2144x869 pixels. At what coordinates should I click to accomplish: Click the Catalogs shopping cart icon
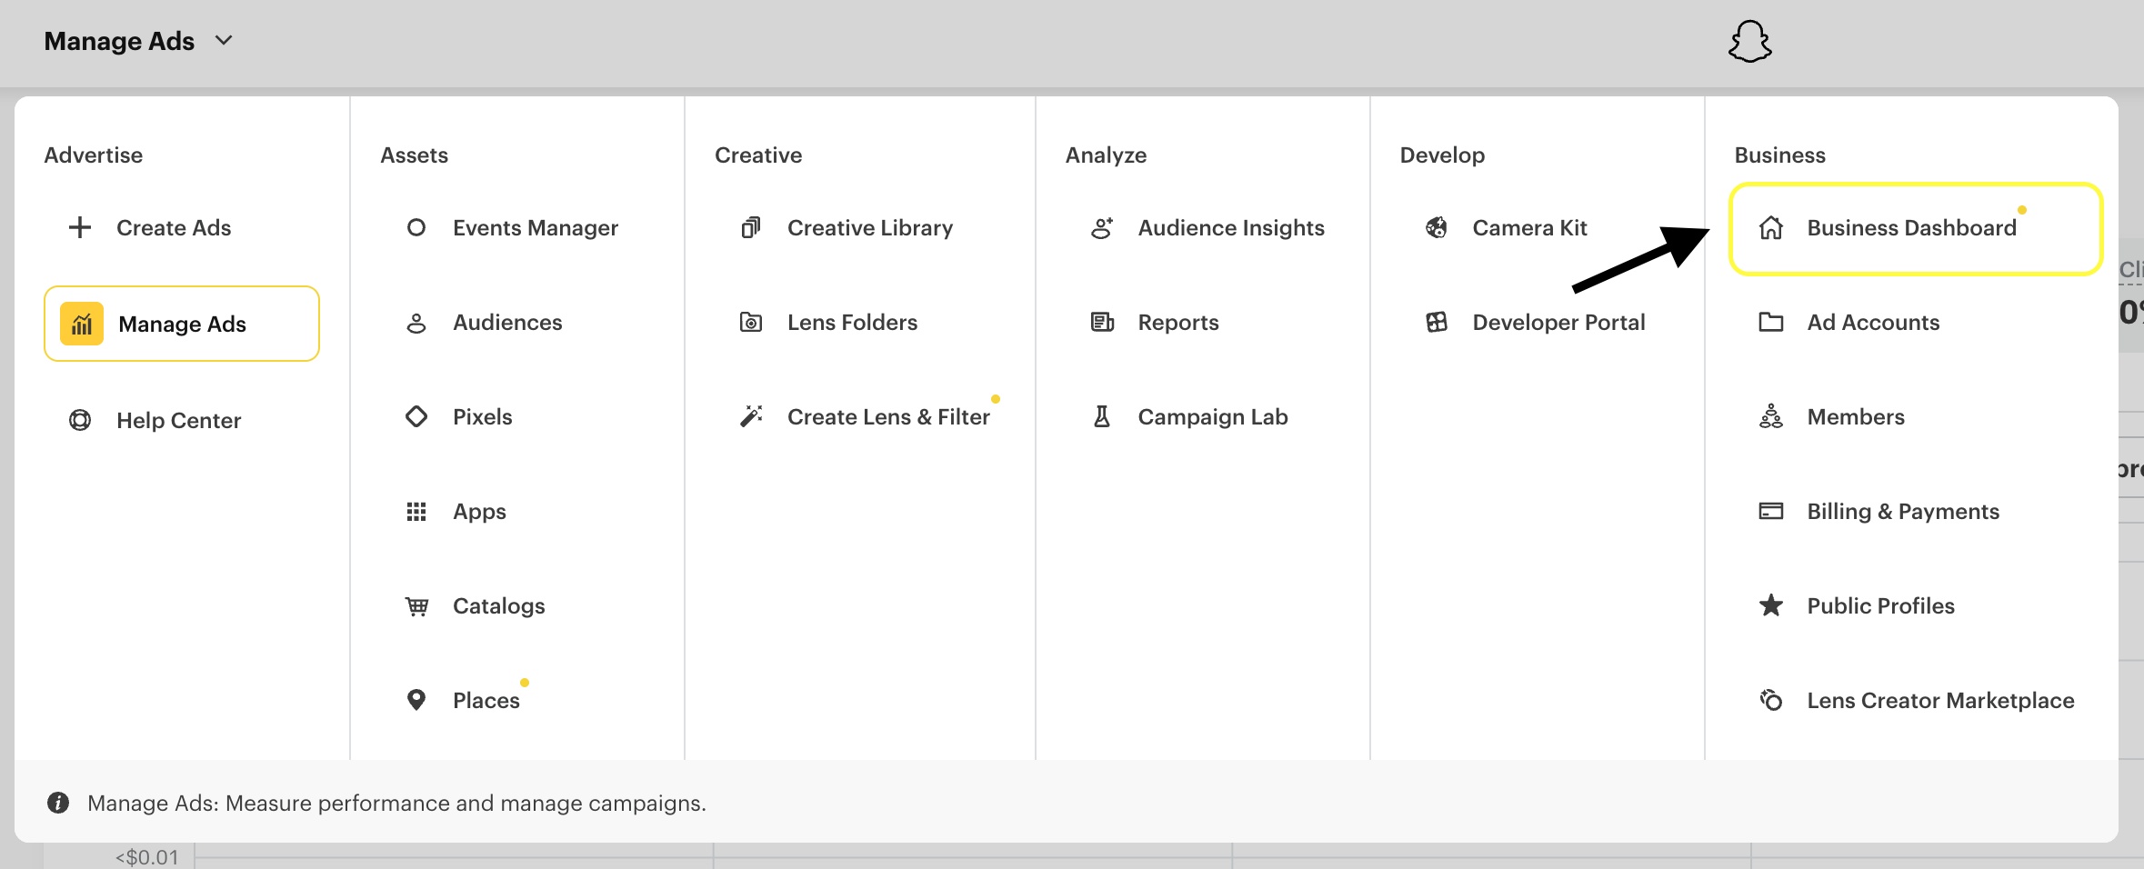tap(416, 605)
